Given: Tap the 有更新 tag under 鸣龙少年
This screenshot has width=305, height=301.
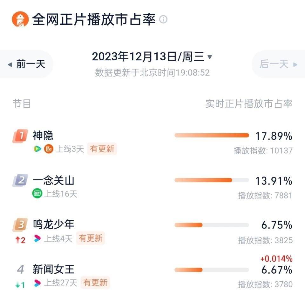Looking at the screenshot, I should tap(91, 238).
